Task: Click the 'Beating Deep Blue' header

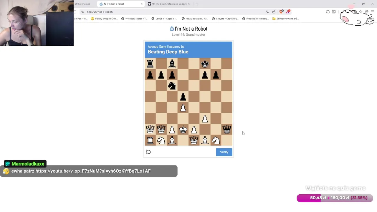Action: (168, 52)
